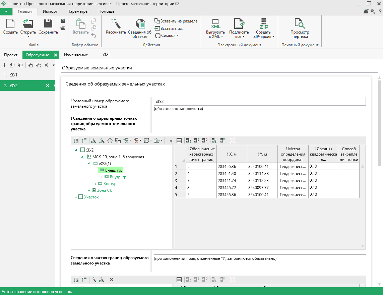The height and width of the screenshot is (295, 383).
Task: Click the Рассчитать magic wand icon
Action: [x=116, y=24]
